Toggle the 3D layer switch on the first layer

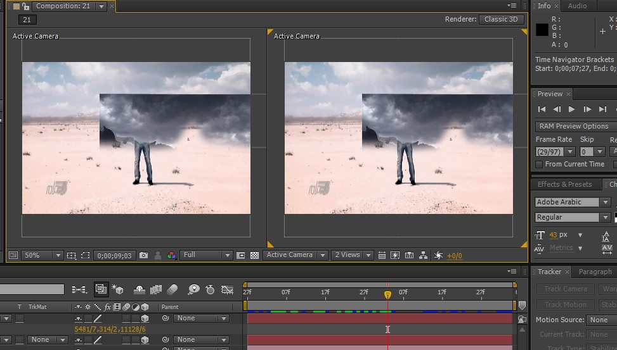pos(145,318)
